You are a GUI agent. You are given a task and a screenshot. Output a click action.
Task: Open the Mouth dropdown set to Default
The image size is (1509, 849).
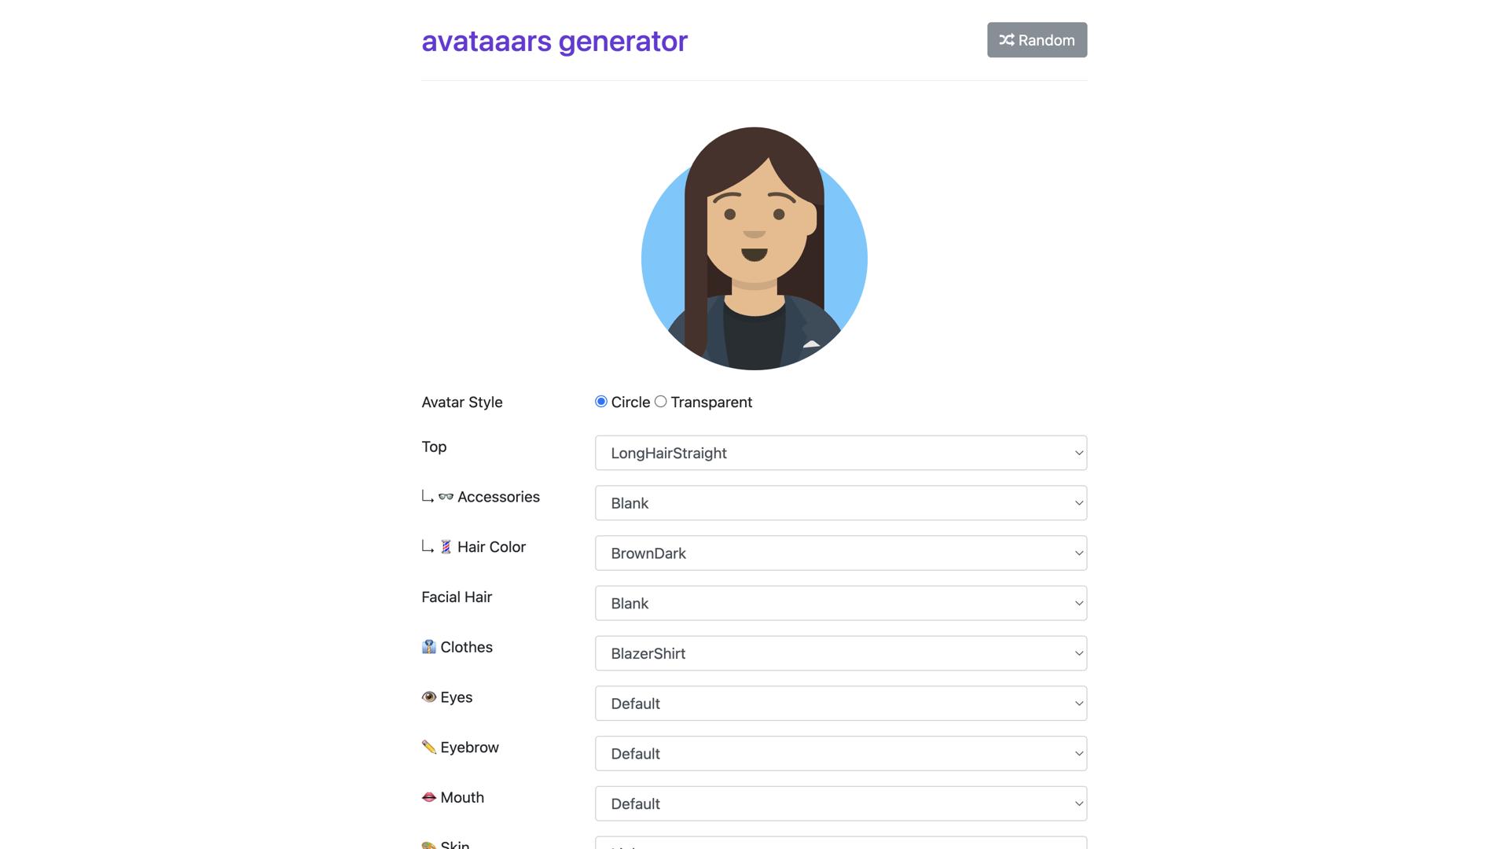pyautogui.click(x=840, y=803)
